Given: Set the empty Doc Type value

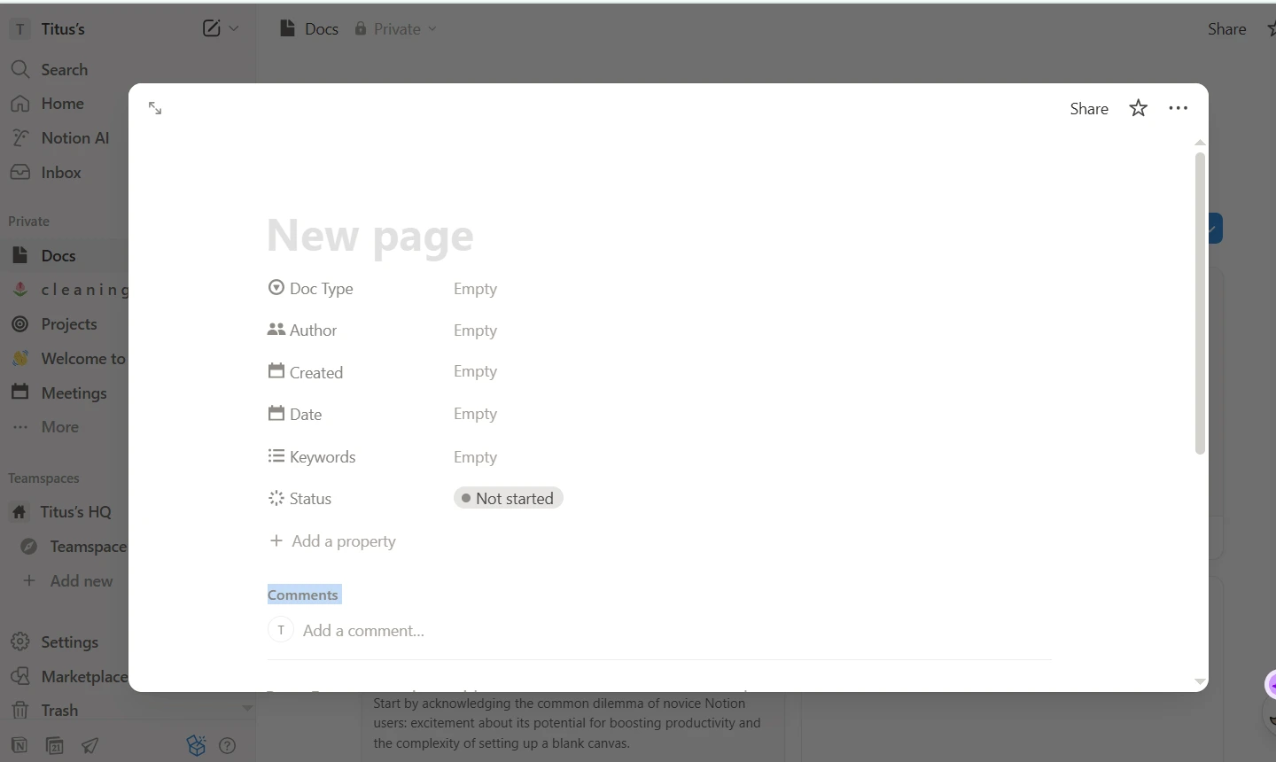Looking at the screenshot, I should pos(475,289).
